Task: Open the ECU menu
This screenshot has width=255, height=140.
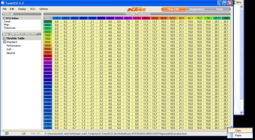Action: pyautogui.click(x=33, y=9)
